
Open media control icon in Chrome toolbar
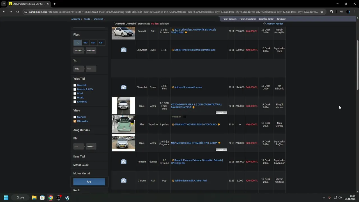[x=341, y=12]
